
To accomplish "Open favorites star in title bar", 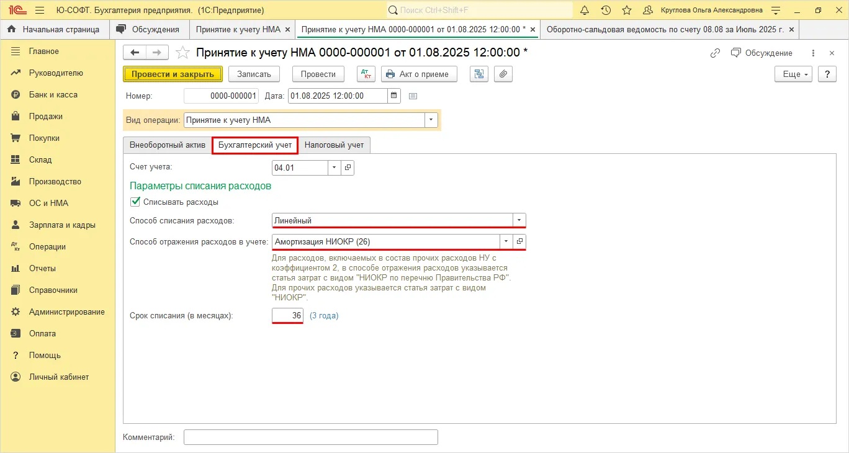I will click(627, 10).
